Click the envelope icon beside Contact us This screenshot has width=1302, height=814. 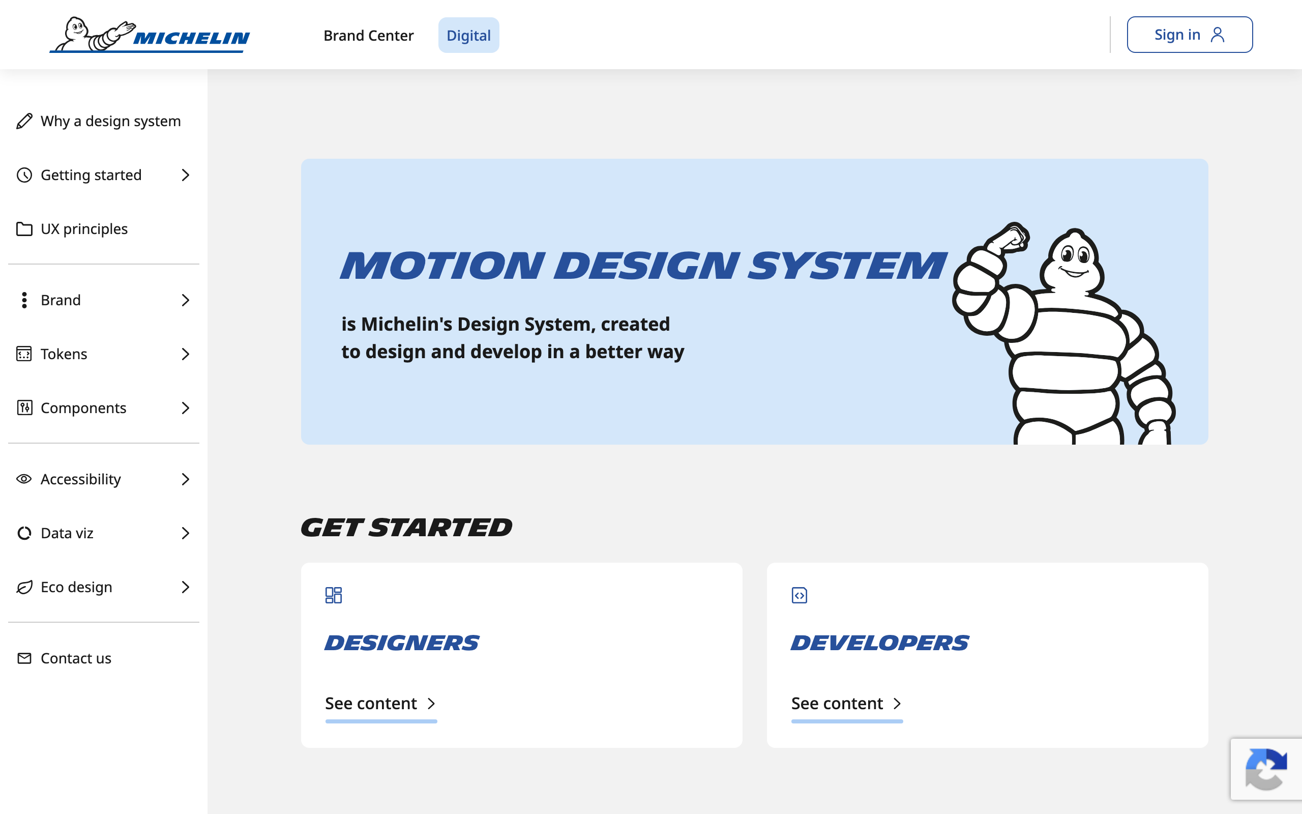click(x=24, y=658)
